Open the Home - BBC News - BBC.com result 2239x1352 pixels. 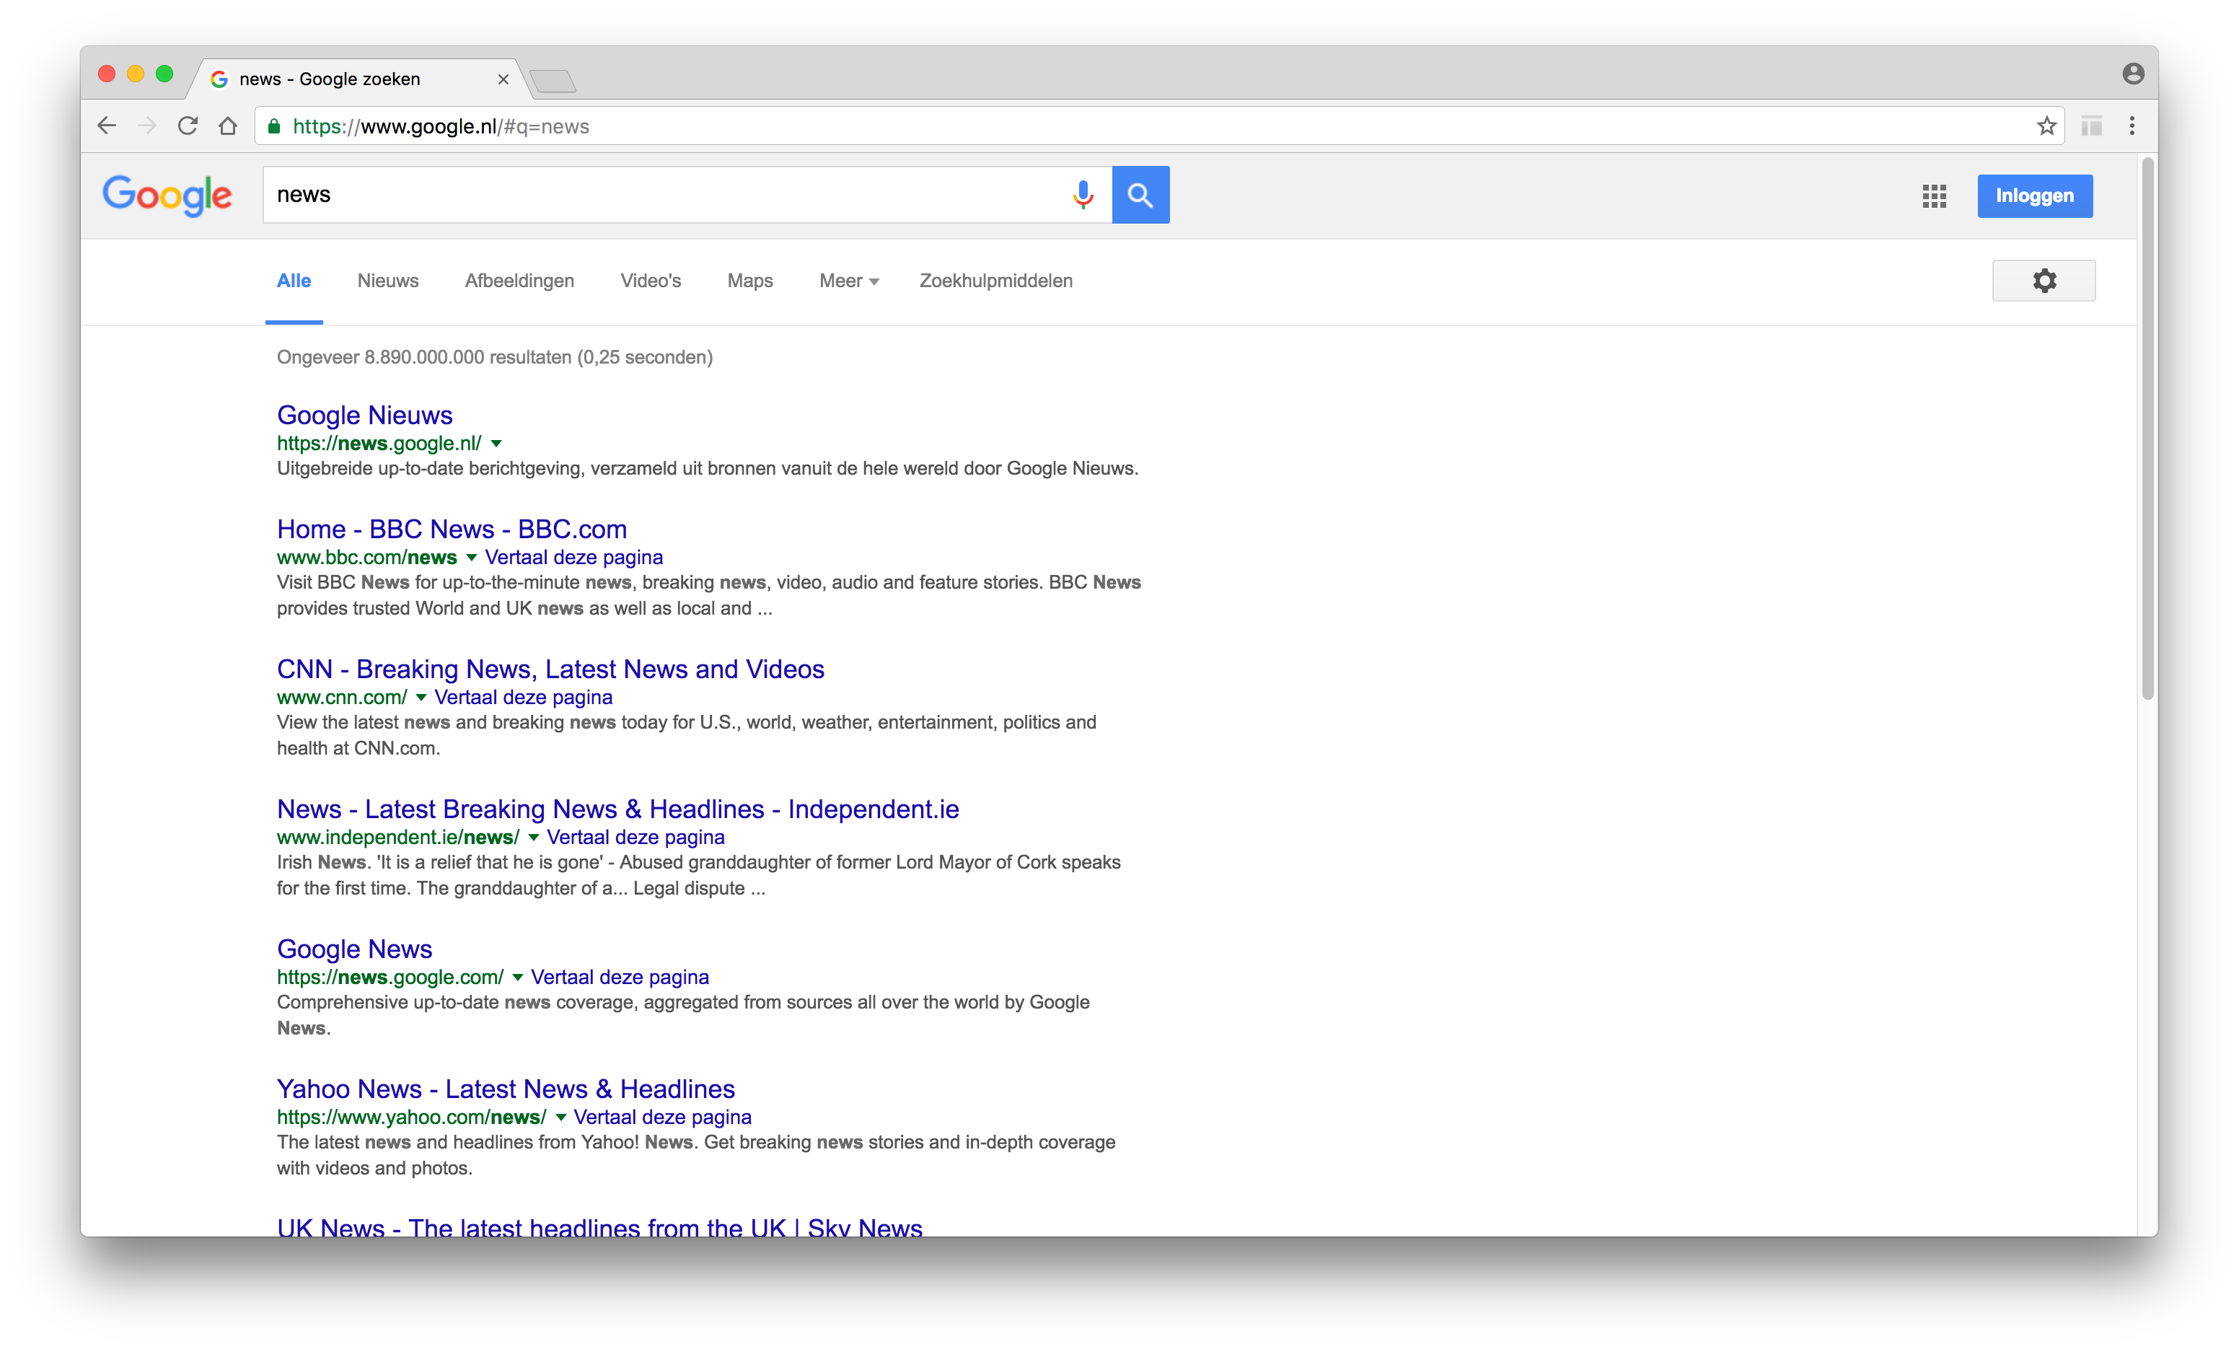tap(452, 529)
